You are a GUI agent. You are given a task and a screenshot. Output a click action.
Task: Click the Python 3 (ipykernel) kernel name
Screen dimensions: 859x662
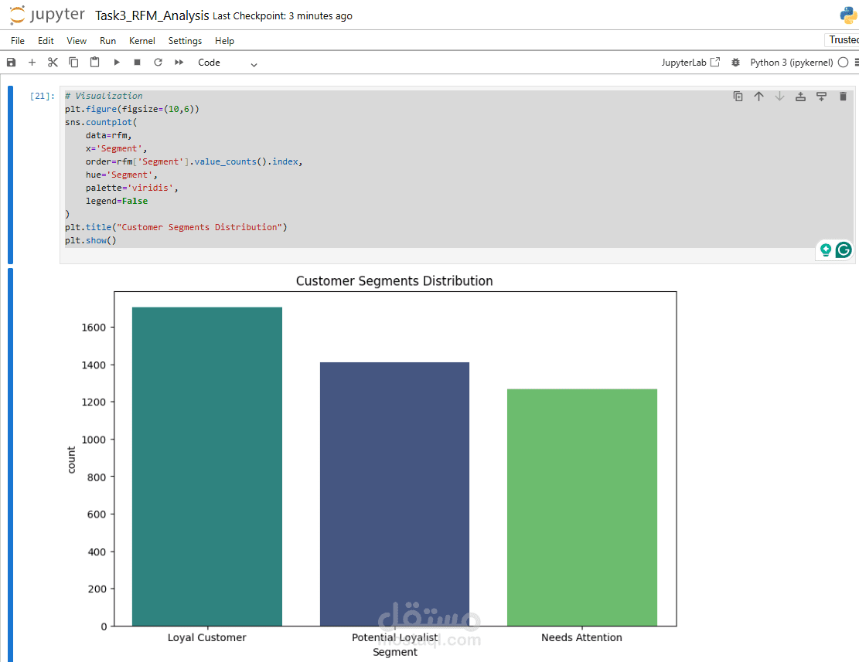pos(792,63)
